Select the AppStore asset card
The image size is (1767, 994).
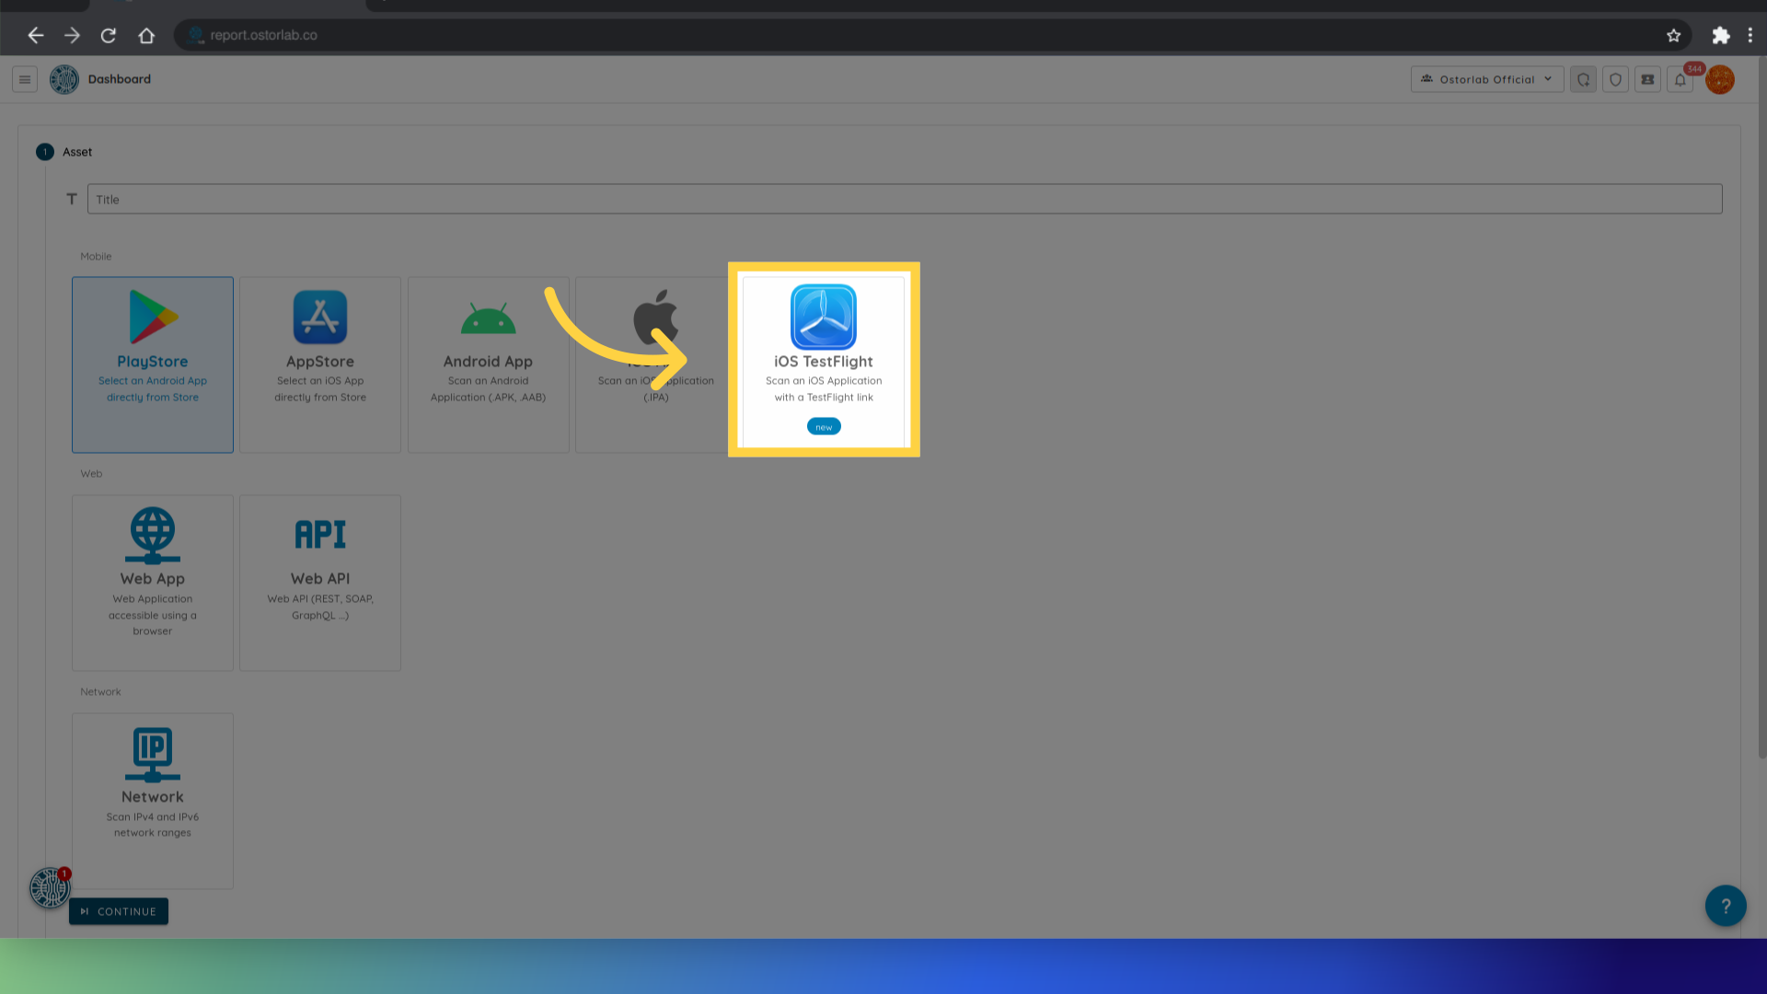(320, 364)
